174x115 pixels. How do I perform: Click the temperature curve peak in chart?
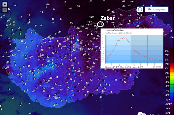click(x=123, y=38)
